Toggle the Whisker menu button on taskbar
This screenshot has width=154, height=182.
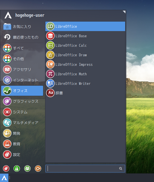pos(4,178)
